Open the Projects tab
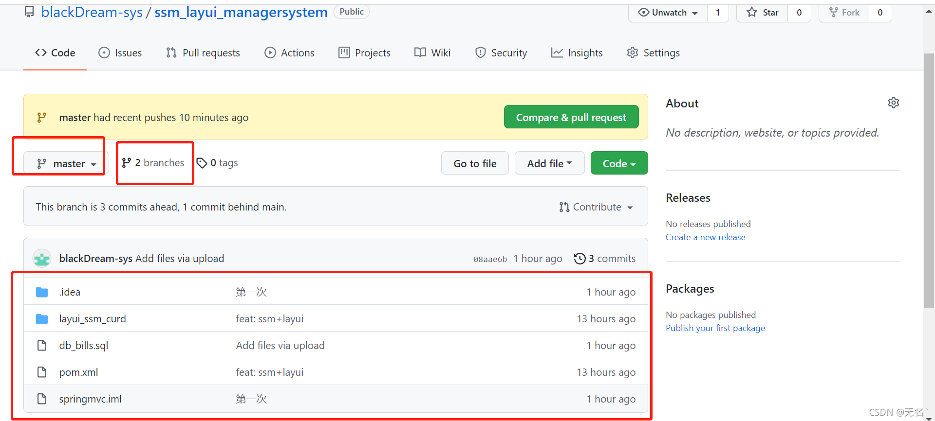Screen dimensions: 935x421 point(364,53)
